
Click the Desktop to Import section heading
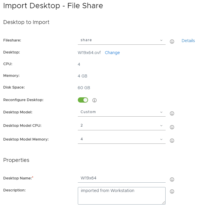[26, 22]
